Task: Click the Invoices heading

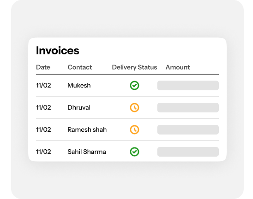Action: coord(58,50)
